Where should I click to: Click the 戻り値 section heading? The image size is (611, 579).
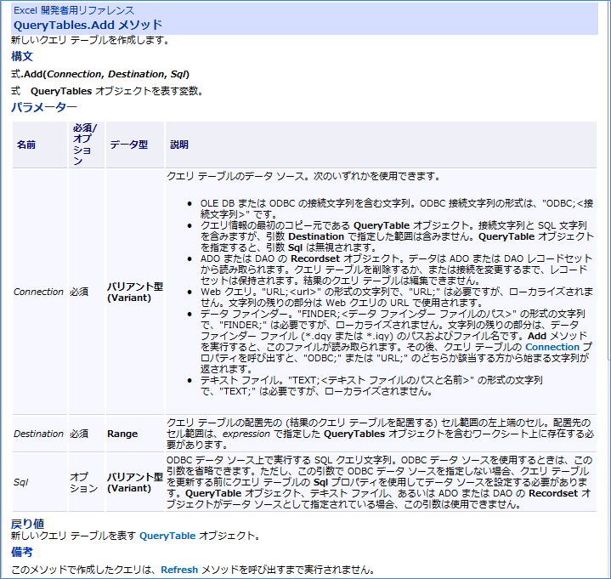tap(27, 524)
